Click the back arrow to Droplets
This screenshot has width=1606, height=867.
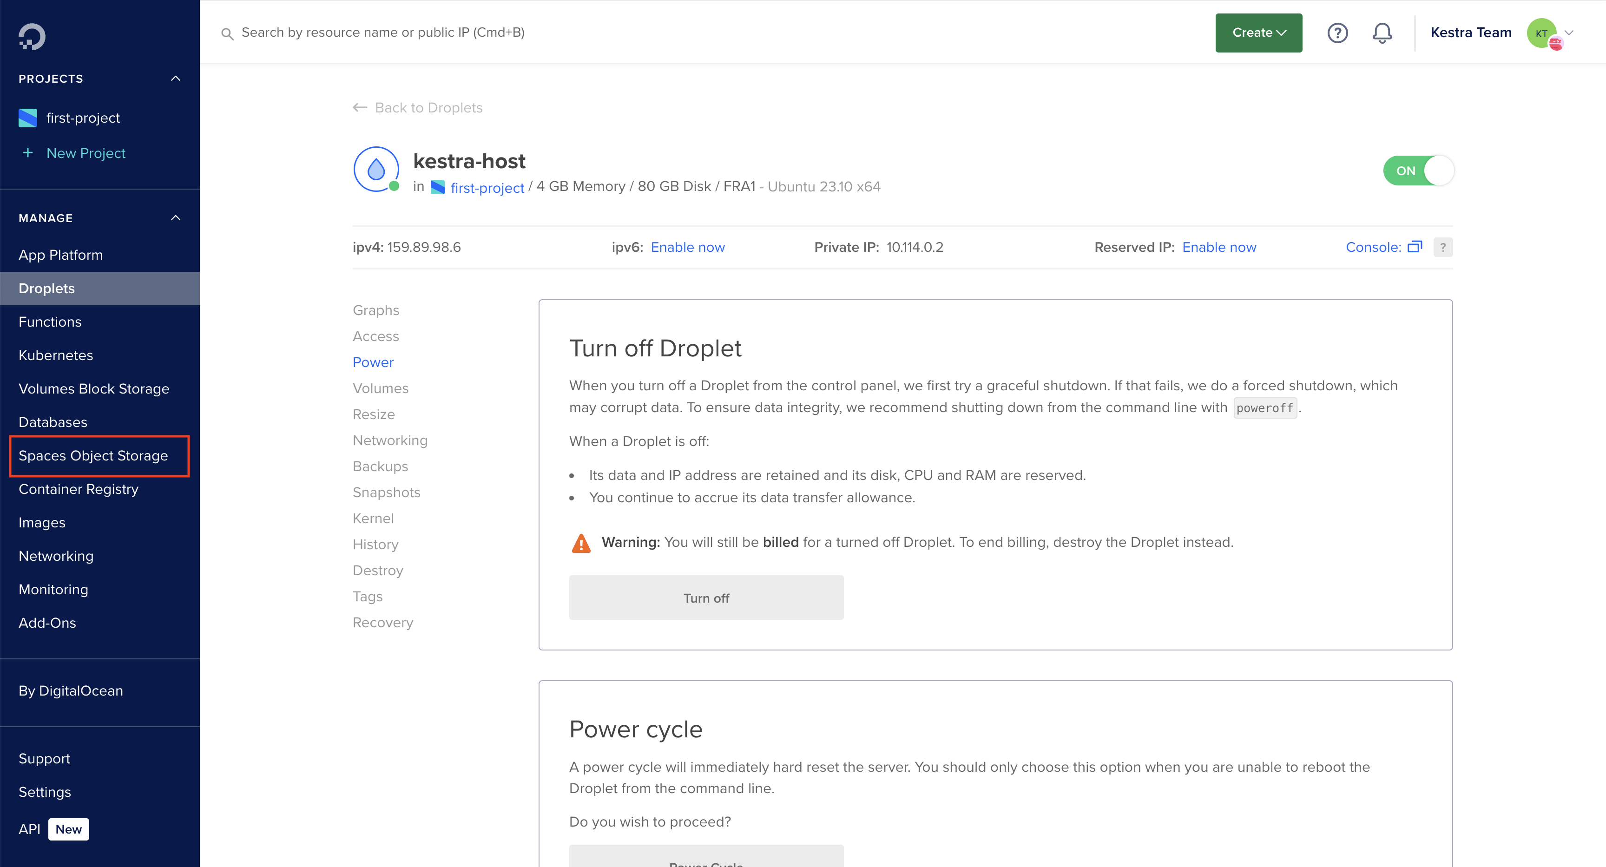[360, 108]
